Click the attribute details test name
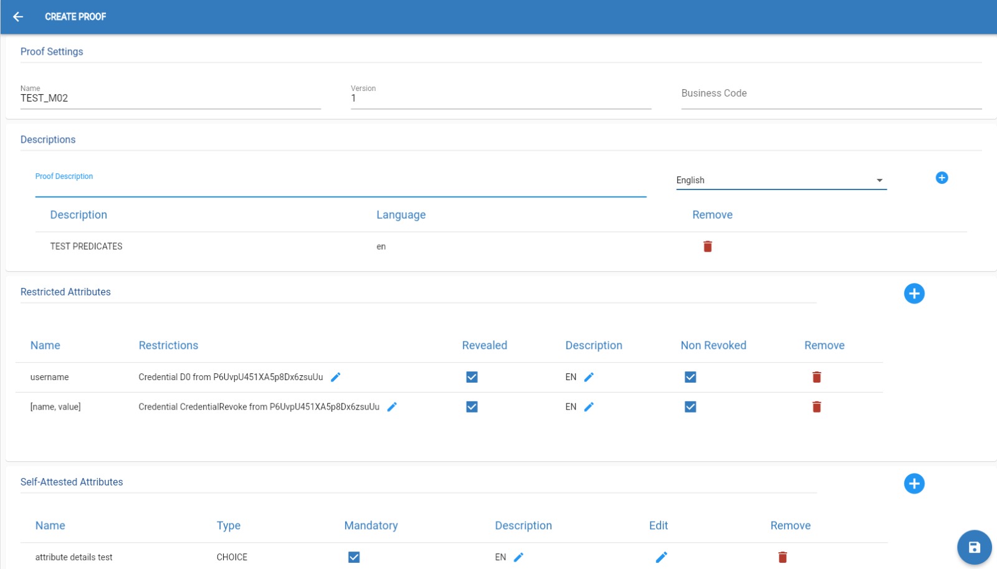Image resolution: width=997 pixels, height=569 pixels. point(74,557)
